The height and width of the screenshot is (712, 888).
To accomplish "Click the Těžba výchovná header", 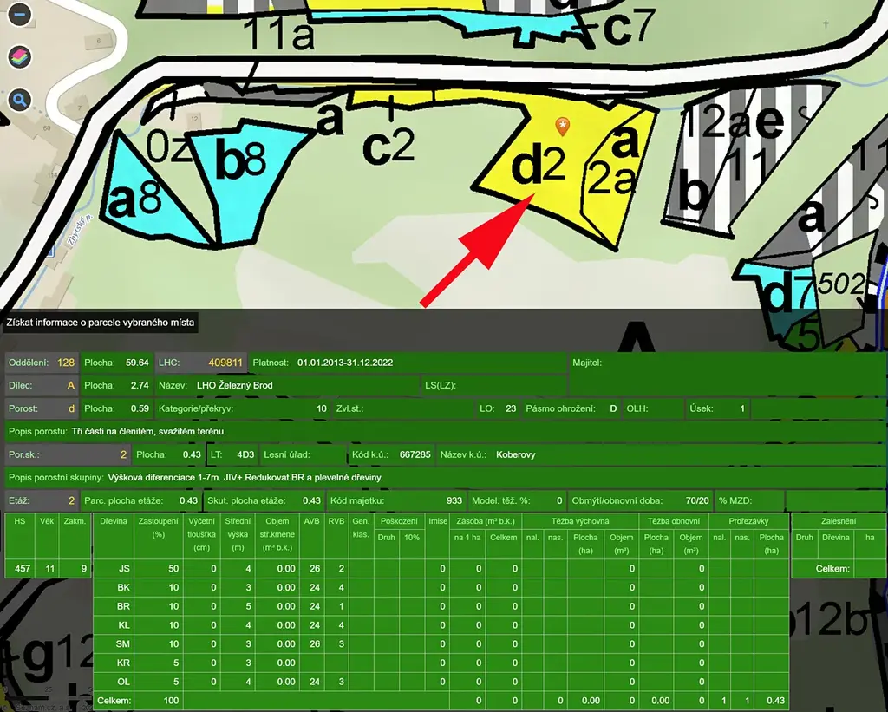I will click(x=579, y=521).
